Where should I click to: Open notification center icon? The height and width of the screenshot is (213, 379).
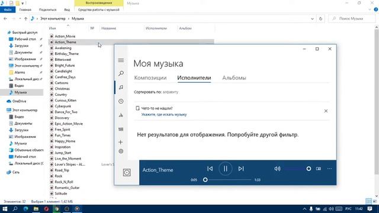tap(370, 209)
